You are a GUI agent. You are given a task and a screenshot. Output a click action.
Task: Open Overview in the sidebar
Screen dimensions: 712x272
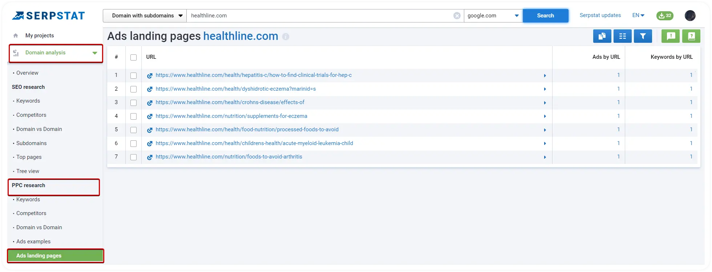pos(27,73)
